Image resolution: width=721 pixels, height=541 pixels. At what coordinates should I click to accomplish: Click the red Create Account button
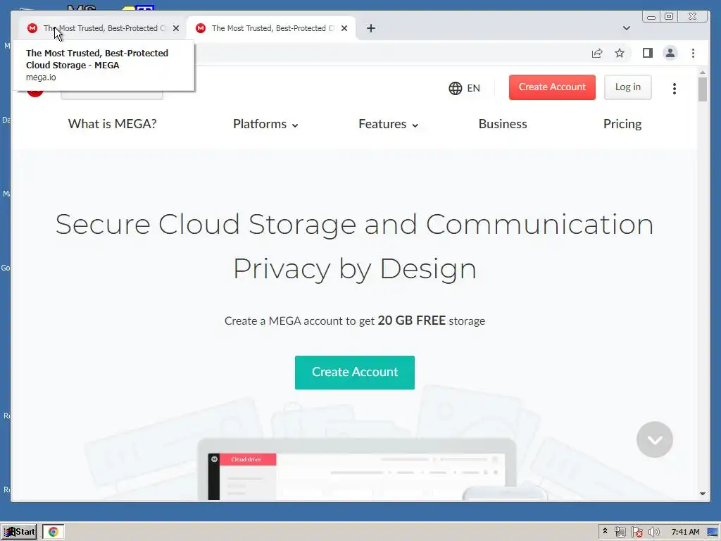[552, 87]
